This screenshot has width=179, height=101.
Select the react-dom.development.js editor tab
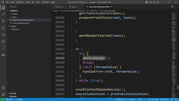pyautogui.click(x=99, y=7)
